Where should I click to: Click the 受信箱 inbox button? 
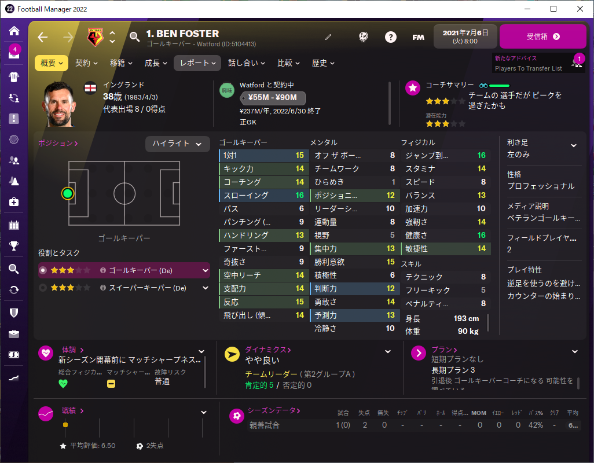[x=543, y=36]
